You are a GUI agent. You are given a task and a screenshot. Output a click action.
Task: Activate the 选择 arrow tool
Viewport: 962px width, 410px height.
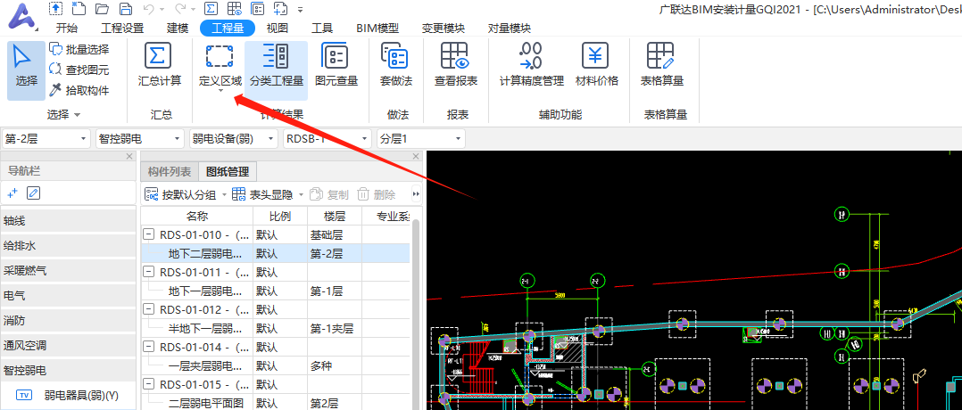(26, 70)
